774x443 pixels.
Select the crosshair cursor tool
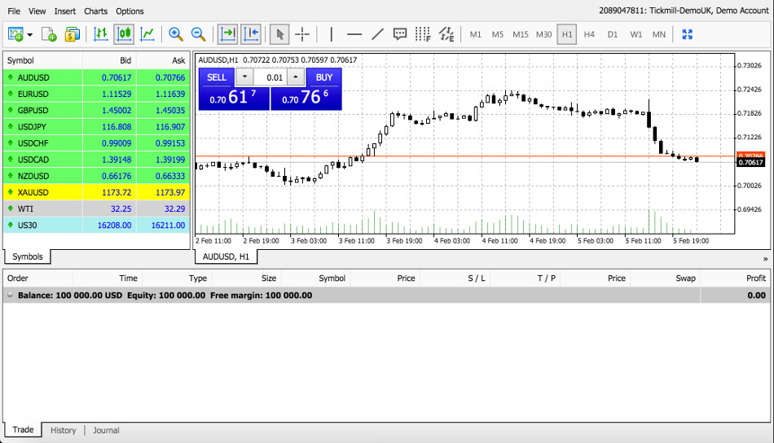(302, 34)
